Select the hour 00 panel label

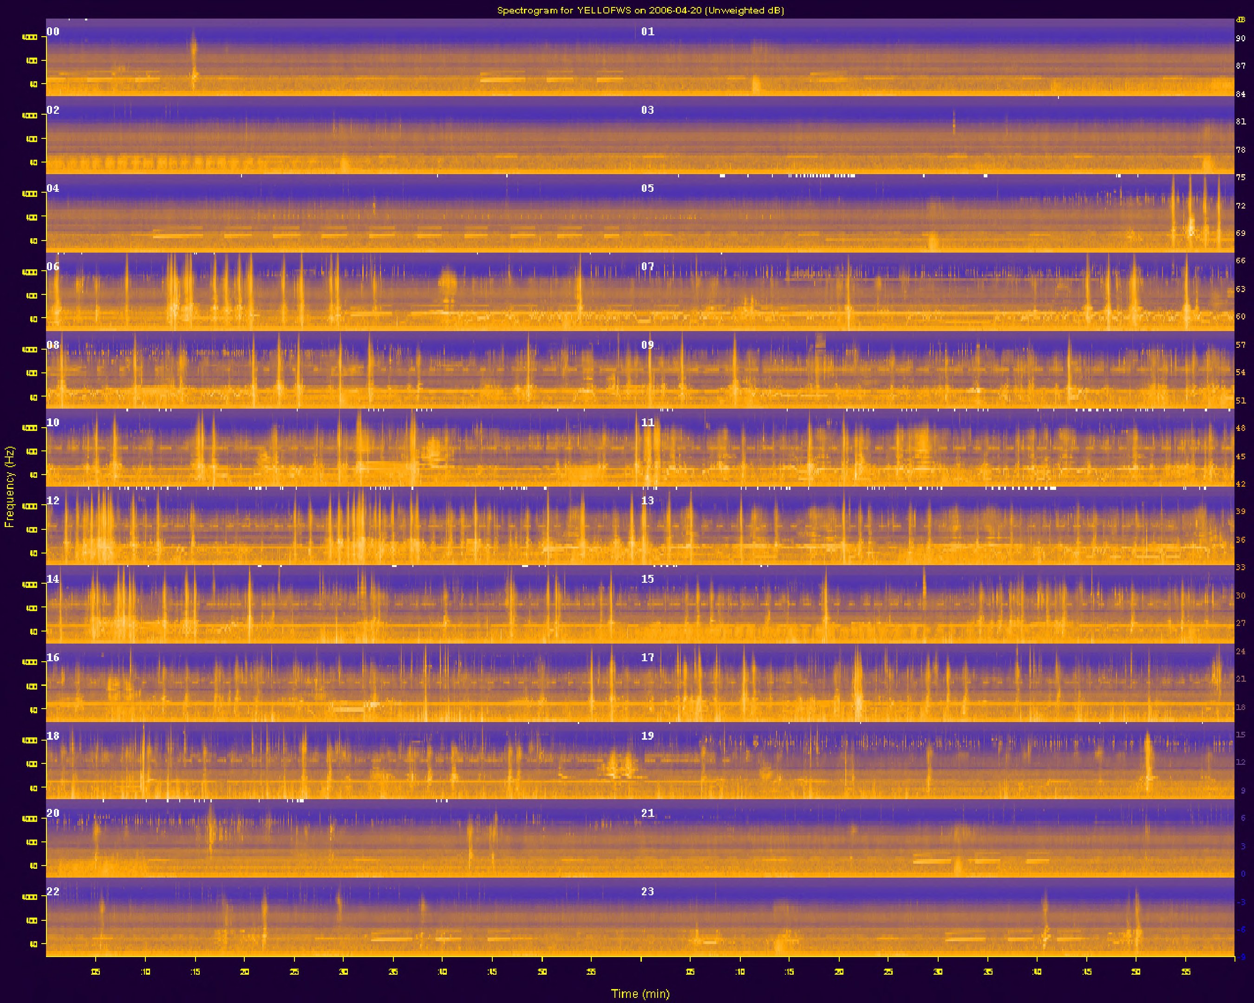[x=53, y=32]
